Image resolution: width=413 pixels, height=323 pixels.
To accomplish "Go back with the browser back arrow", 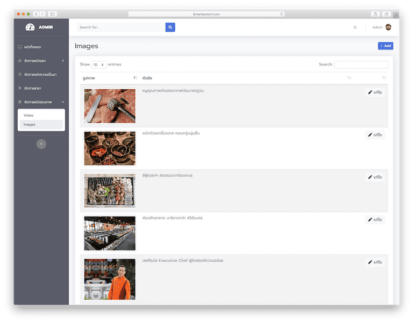I will pos(36,14).
